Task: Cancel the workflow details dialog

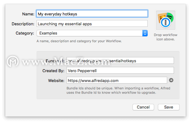Action: [x=143, y=107]
